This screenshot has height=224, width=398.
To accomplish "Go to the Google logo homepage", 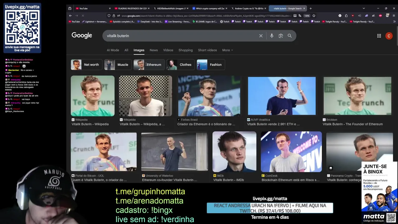I will click(82, 35).
